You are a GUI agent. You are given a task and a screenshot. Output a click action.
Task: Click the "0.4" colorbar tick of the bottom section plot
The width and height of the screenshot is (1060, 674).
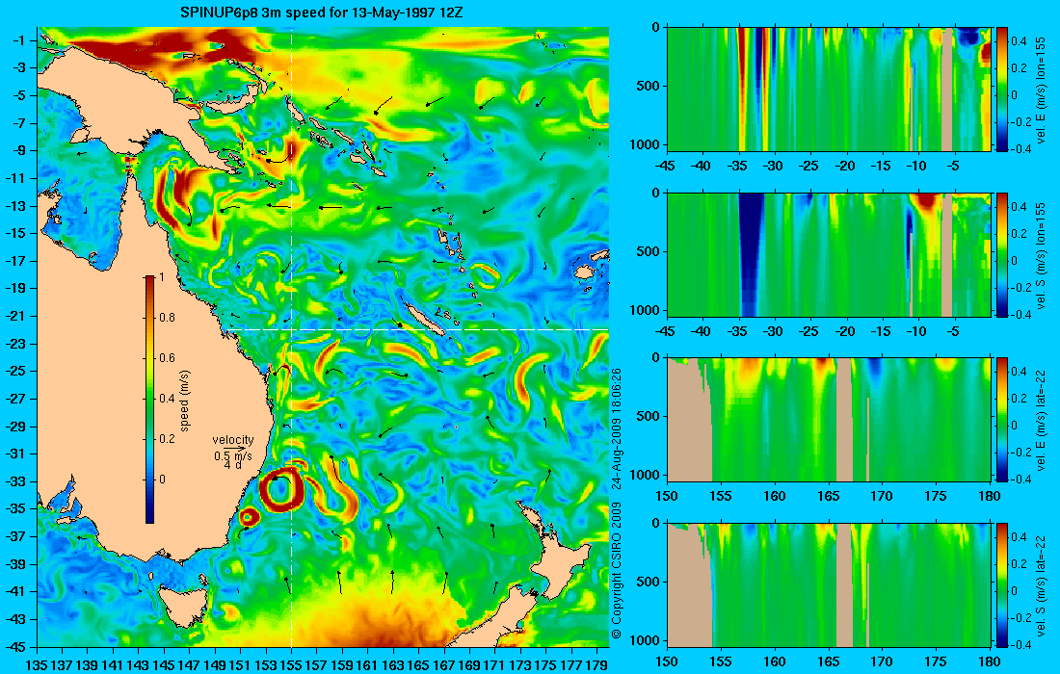(x=1019, y=537)
